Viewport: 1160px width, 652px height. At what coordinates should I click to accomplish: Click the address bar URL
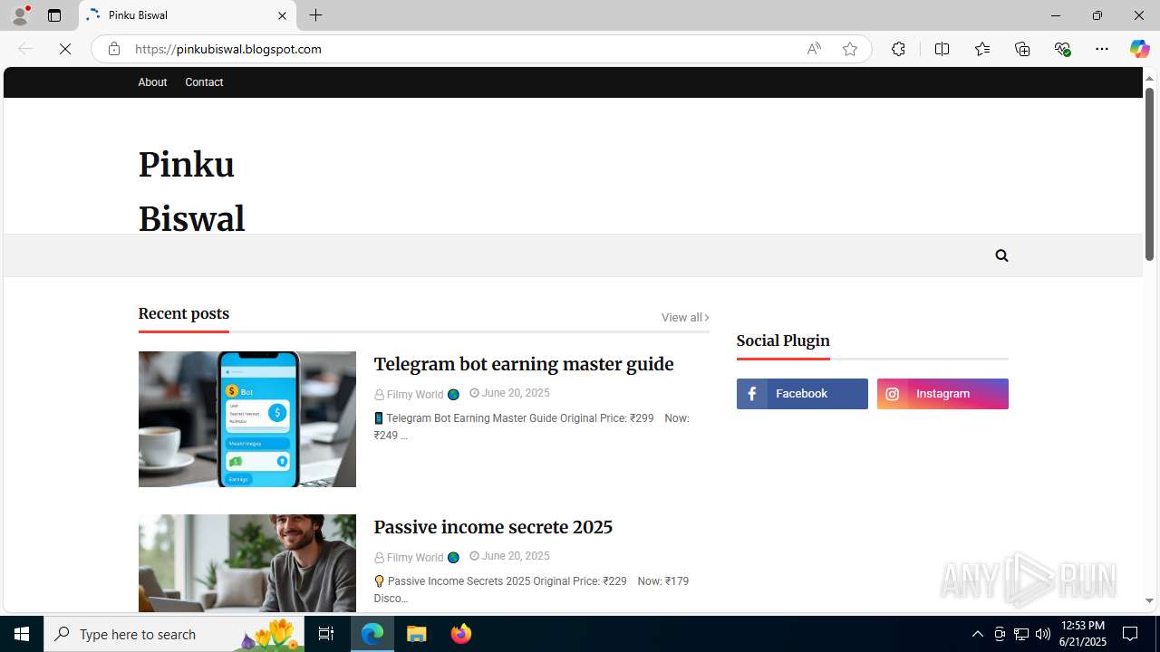pos(228,49)
